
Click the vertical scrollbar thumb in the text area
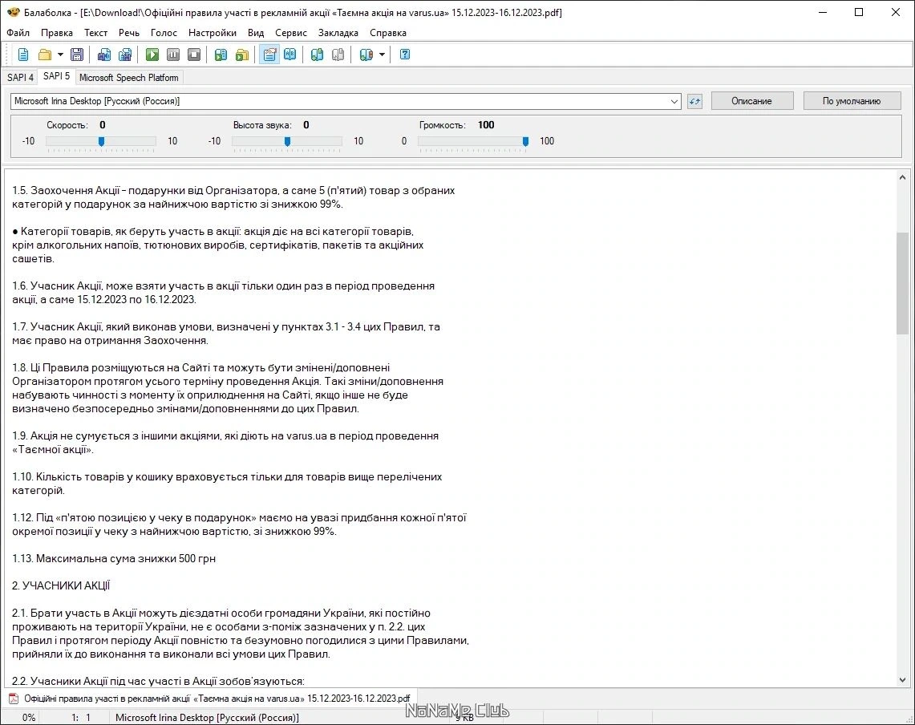(902, 283)
